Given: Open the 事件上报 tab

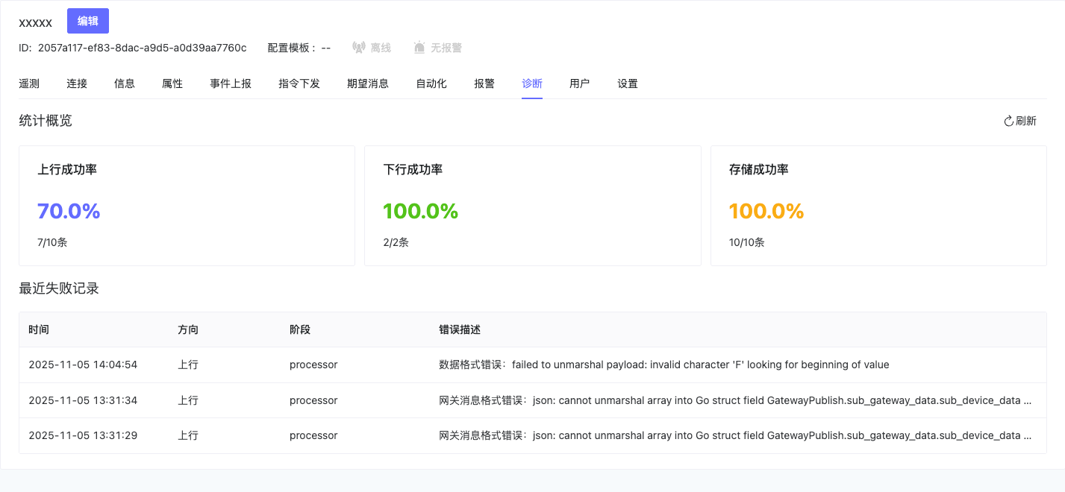Looking at the screenshot, I should coord(231,83).
